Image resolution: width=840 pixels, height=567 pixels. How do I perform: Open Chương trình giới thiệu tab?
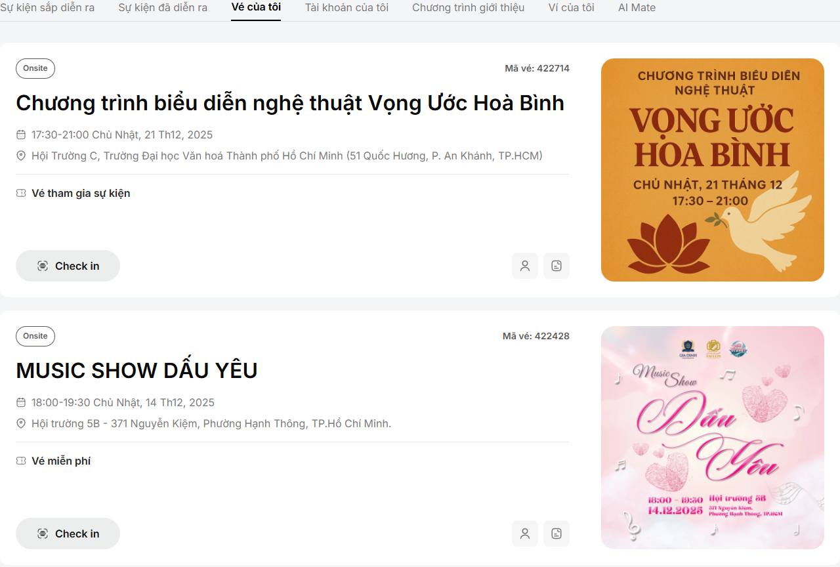pyautogui.click(x=468, y=8)
